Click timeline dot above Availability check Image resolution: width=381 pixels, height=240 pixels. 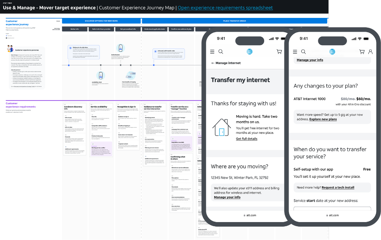(101, 65)
